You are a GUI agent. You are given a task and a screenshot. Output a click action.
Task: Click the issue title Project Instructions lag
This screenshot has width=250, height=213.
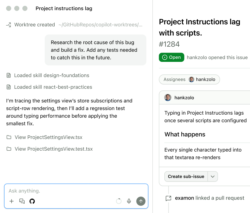coord(199,27)
